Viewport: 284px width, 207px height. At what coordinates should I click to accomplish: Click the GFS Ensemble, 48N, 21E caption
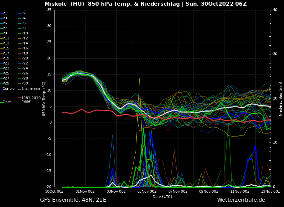(73, 200)
